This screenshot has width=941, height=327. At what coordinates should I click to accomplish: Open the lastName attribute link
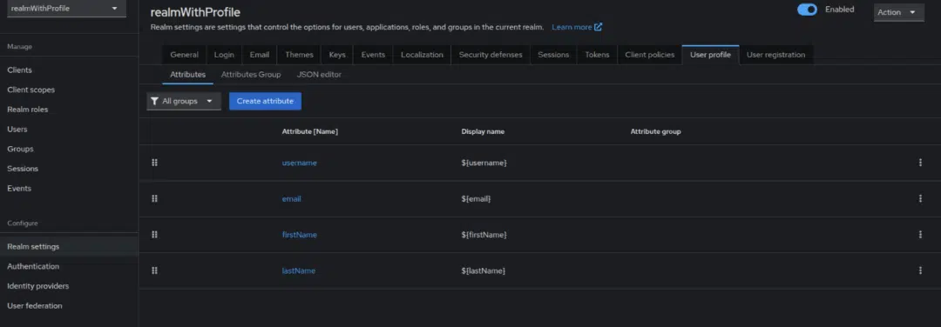point(298,270)
